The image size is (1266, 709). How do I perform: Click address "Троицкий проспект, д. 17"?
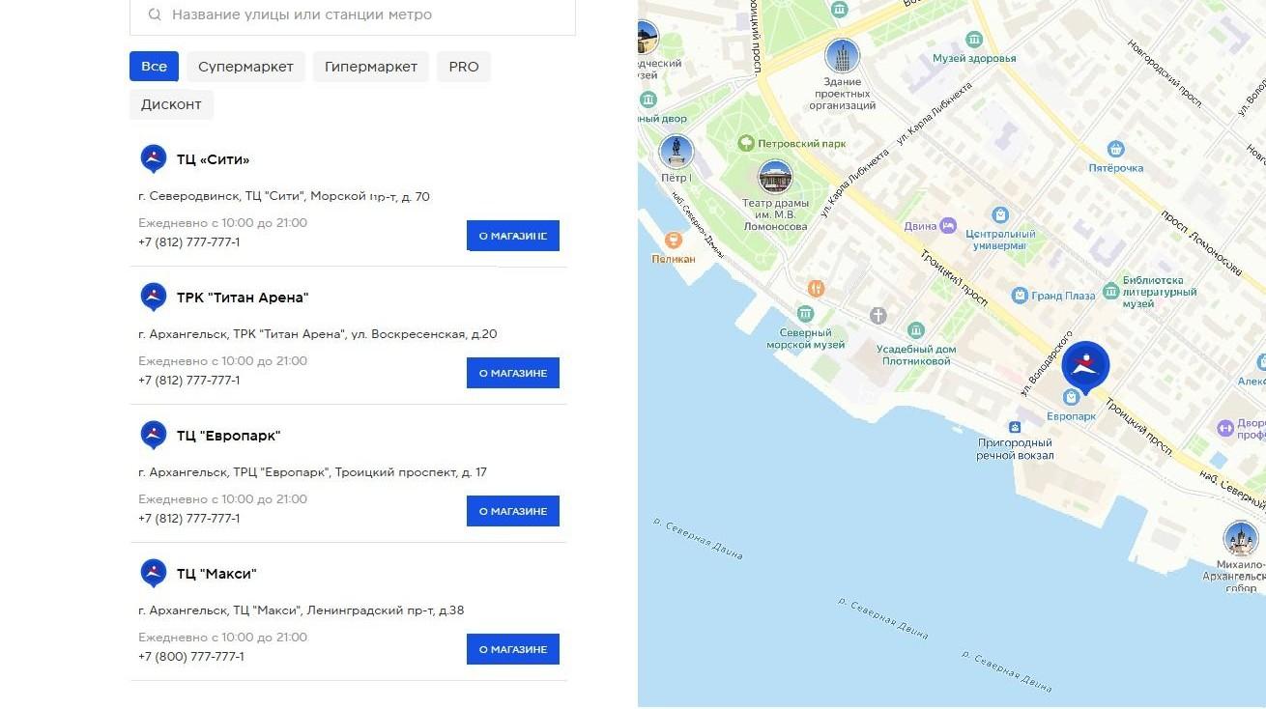pos(411,472)
